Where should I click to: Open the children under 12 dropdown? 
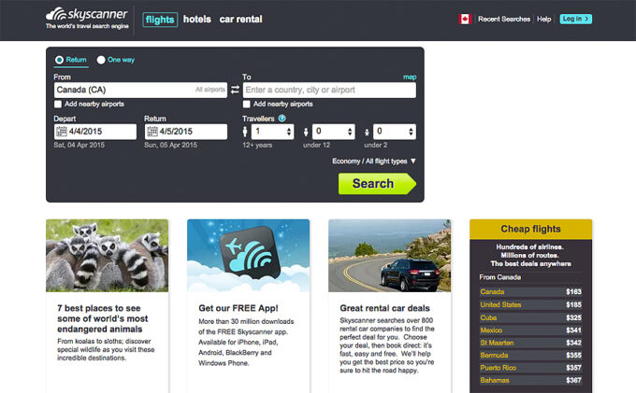(333, 132)
